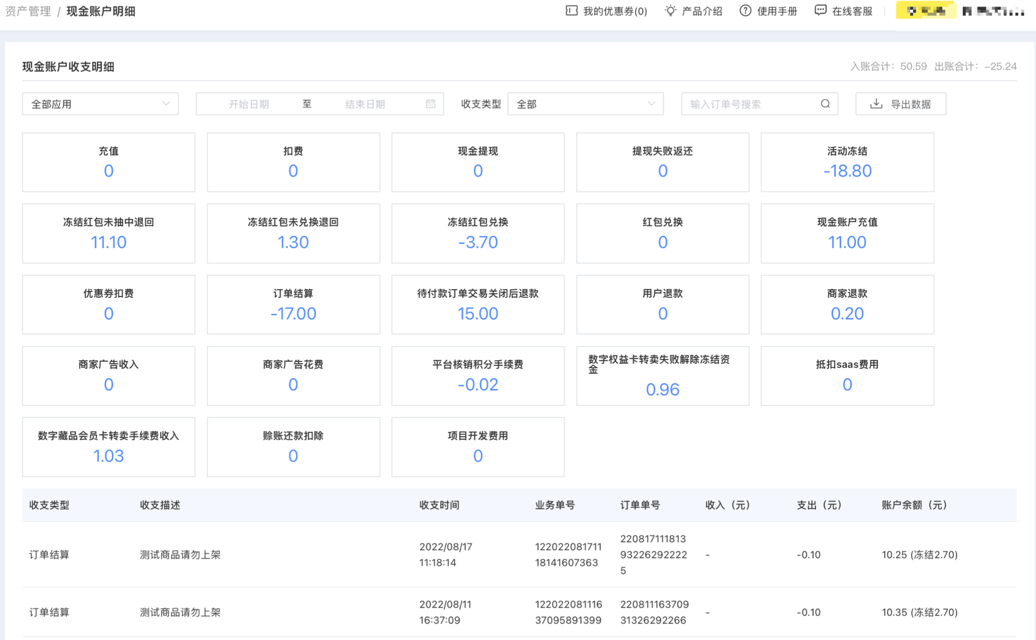This screenshot has height=640, width=1036.
Task: Click the lightbulb product intro icon
Action: (x=670, y=10)
